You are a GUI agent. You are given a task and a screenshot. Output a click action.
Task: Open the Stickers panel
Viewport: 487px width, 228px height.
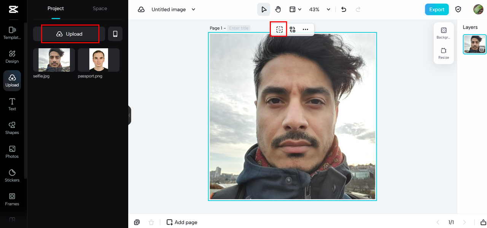click(x=12, y=175)
